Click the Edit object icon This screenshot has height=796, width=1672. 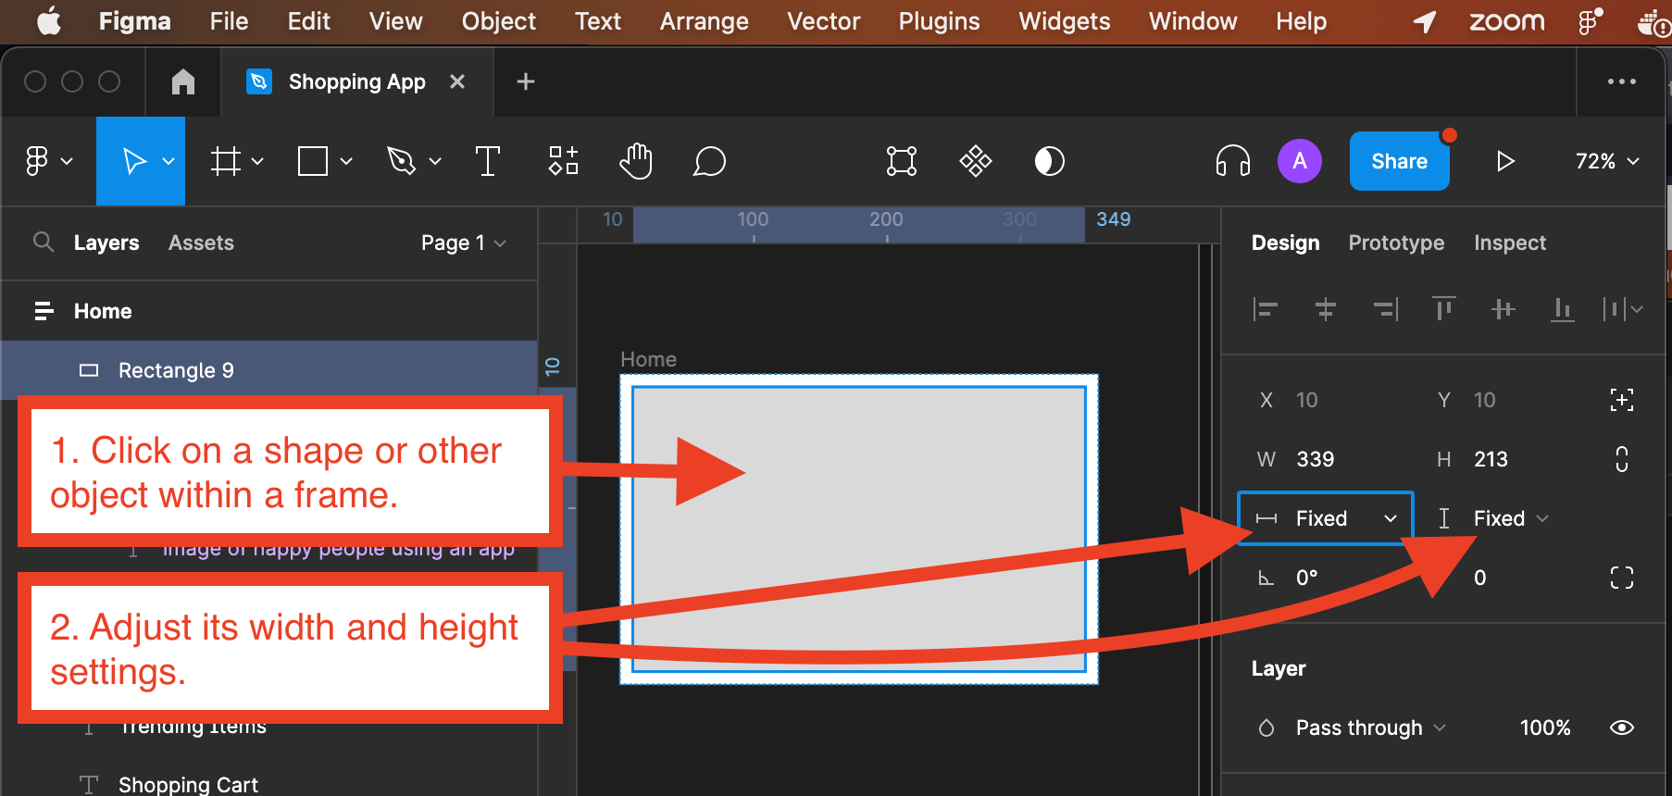[x=902, y=161]
